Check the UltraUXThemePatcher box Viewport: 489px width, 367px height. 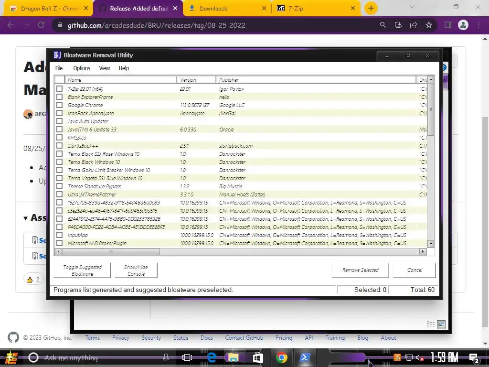point(59,194)
